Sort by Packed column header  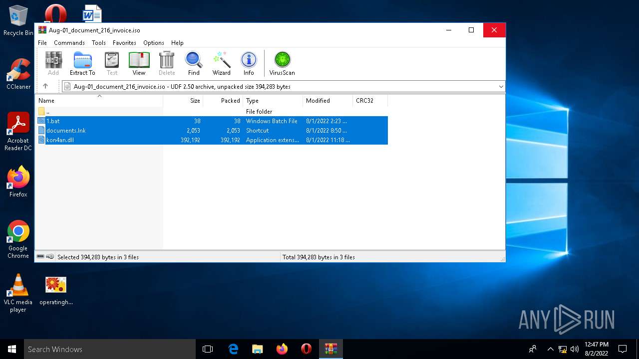tap(223, 101)
